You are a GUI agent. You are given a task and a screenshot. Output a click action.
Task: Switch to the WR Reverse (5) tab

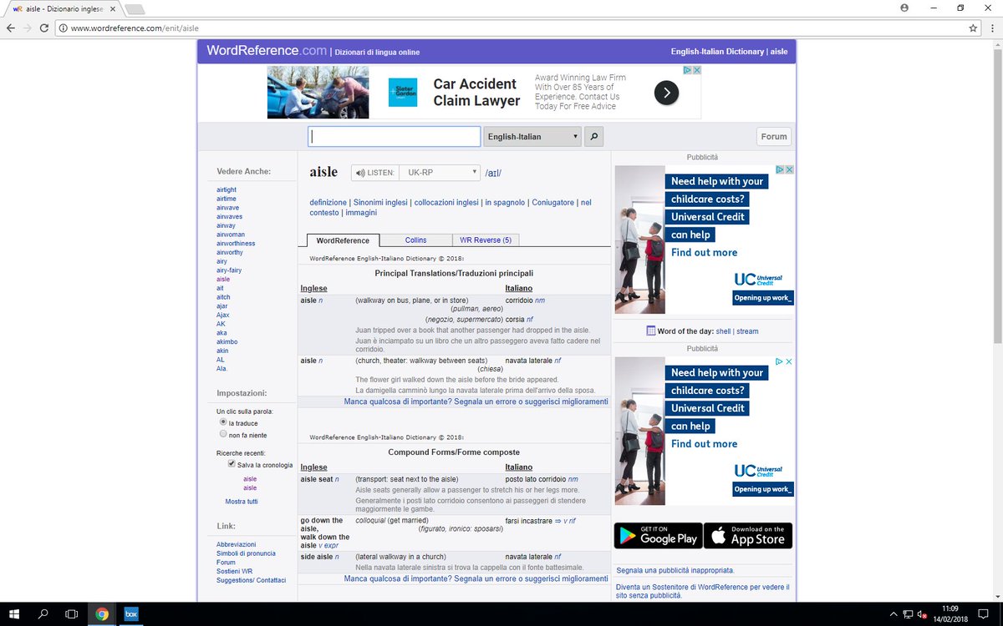486,240
